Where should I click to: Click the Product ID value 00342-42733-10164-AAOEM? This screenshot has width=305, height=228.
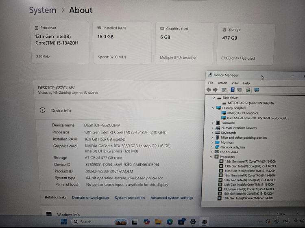click(x=109, y=171)
